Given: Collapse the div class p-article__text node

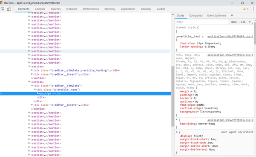Looking at the screenshot, I should coord(35,90).
